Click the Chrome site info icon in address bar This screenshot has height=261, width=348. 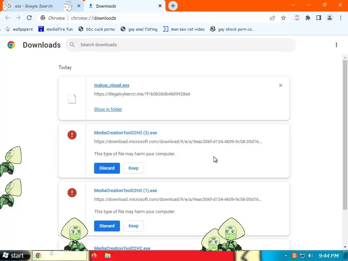click(43, 18)
